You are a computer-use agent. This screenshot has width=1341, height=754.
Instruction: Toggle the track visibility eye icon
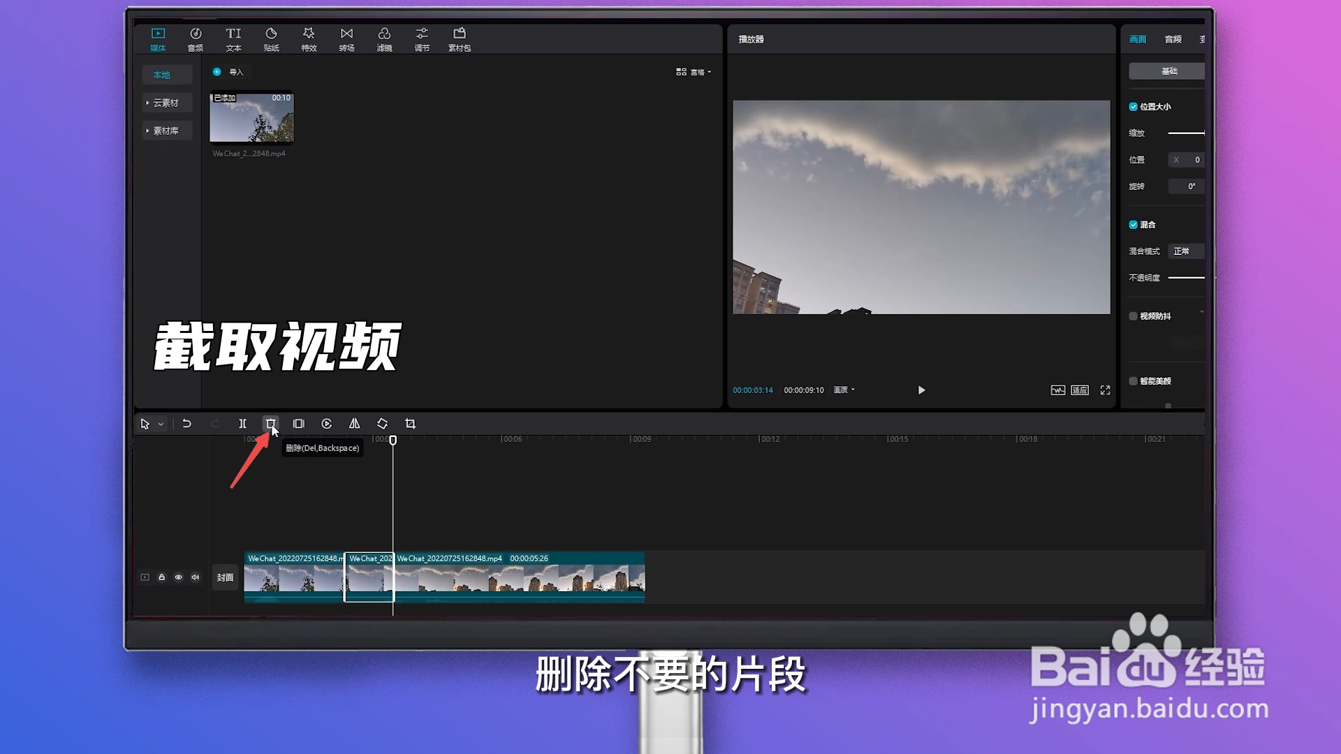[179, 577]
